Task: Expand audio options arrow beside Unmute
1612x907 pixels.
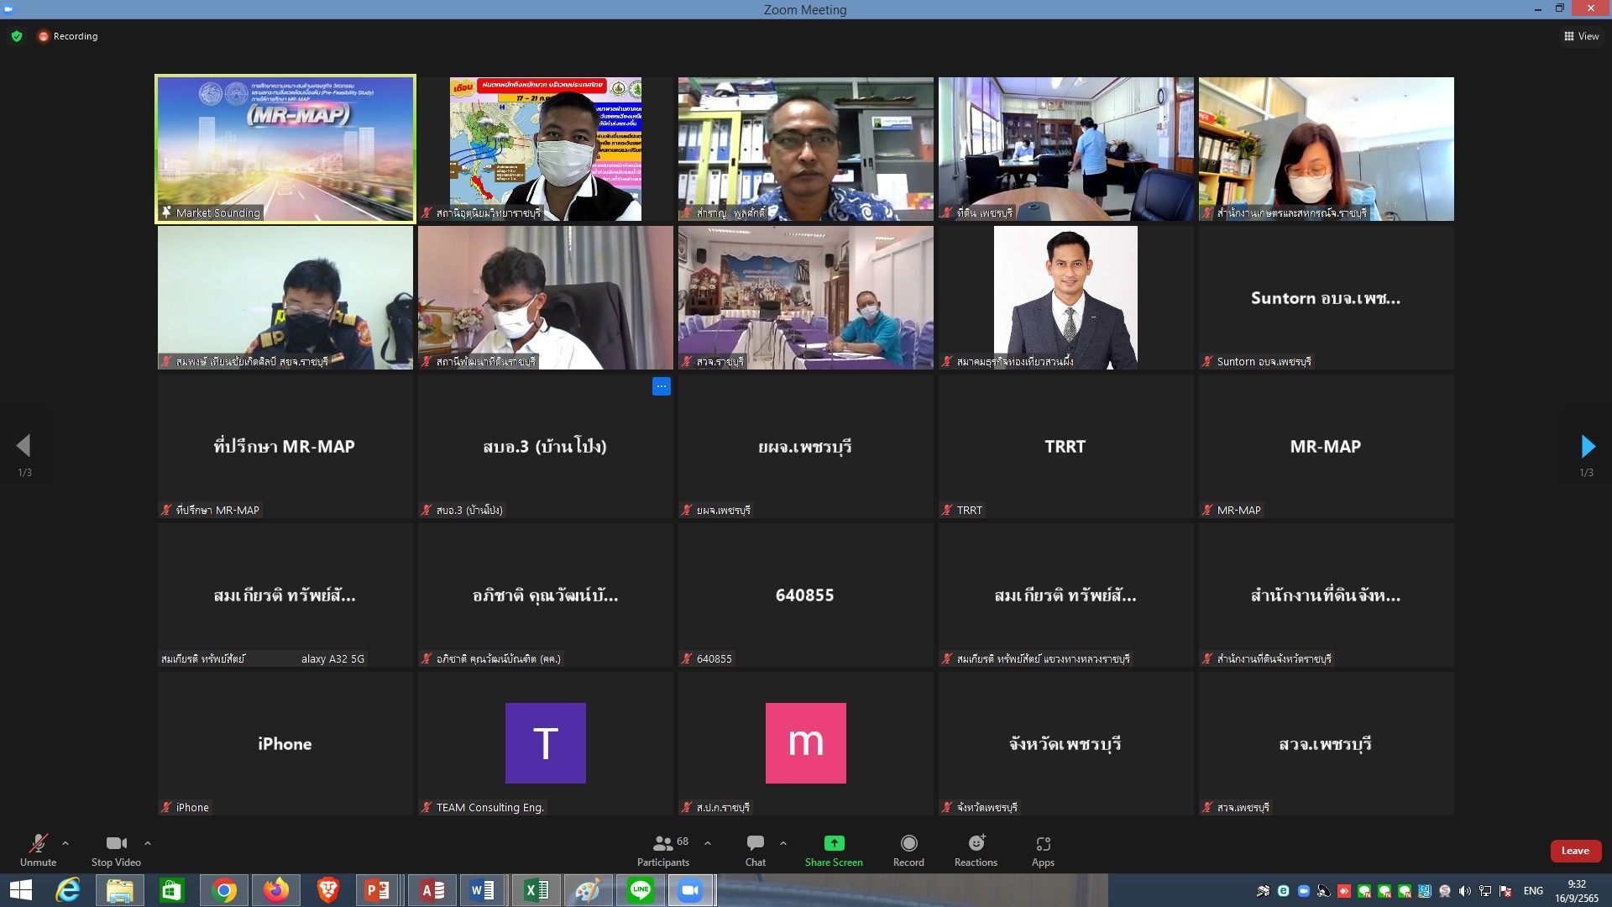Action: pyautogui.click(x=65, y=843)
